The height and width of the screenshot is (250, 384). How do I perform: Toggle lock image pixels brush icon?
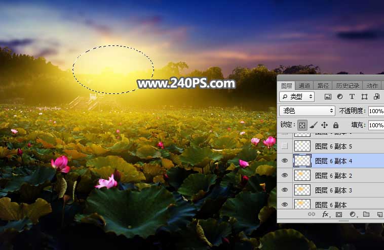pyautogui.click(x=314, y=125)
